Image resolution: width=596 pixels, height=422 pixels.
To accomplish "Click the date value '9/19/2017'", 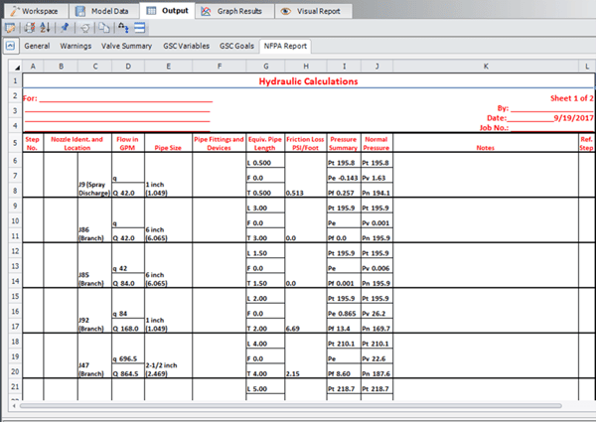I will point(573,118).
